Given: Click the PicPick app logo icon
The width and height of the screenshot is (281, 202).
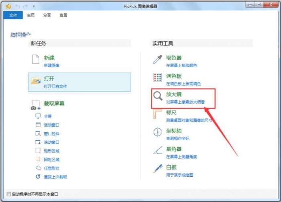Looking at the screenshot, I should tap(8, 6).
